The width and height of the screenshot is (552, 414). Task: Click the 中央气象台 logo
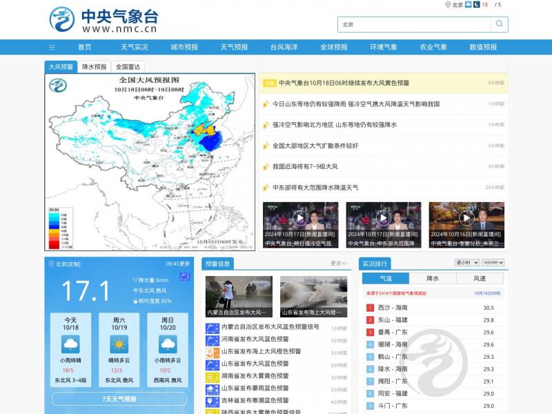tap(103, 19)
